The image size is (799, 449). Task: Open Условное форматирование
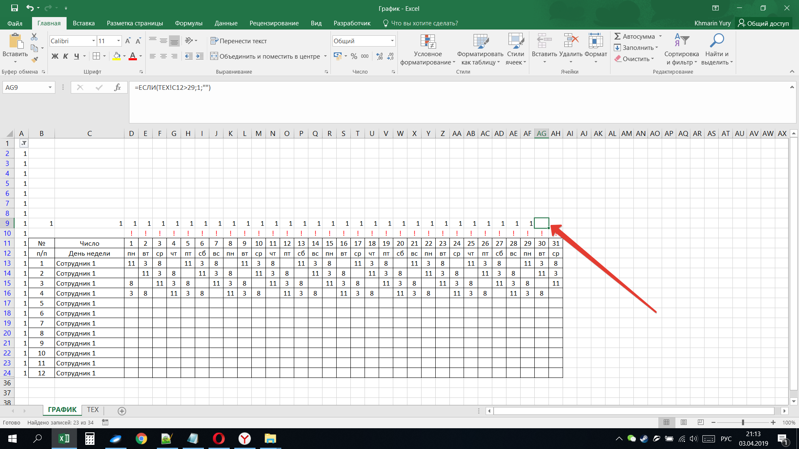tap(428, 49)
